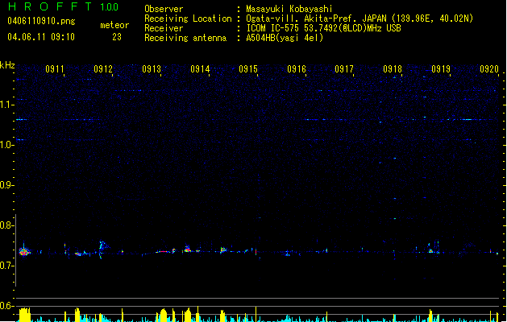Click the 0.7 kHz axis label
The width and height of the screenshot is (507, 322).
coord(6,266)
